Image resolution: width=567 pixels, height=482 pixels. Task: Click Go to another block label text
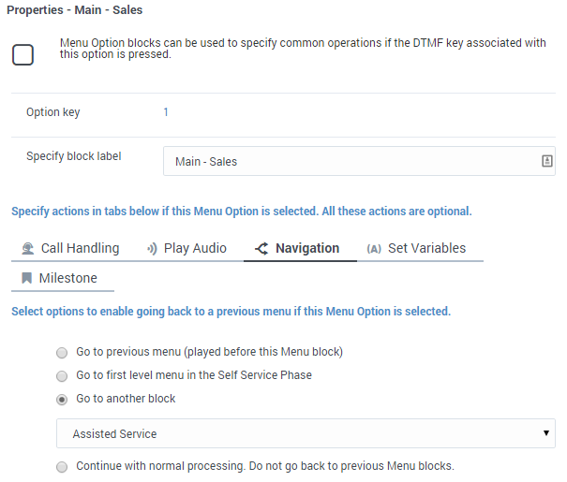126,399
